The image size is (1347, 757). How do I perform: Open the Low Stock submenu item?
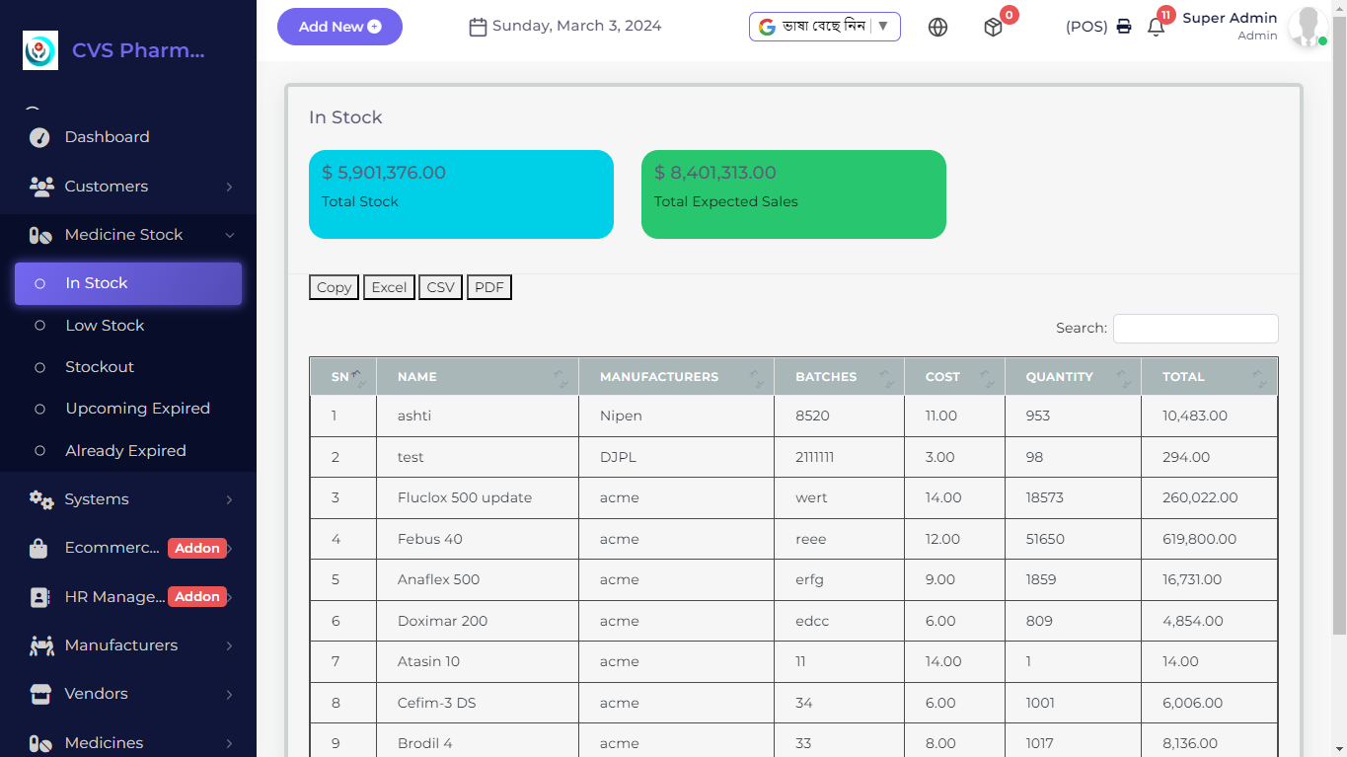pos(105,326)
